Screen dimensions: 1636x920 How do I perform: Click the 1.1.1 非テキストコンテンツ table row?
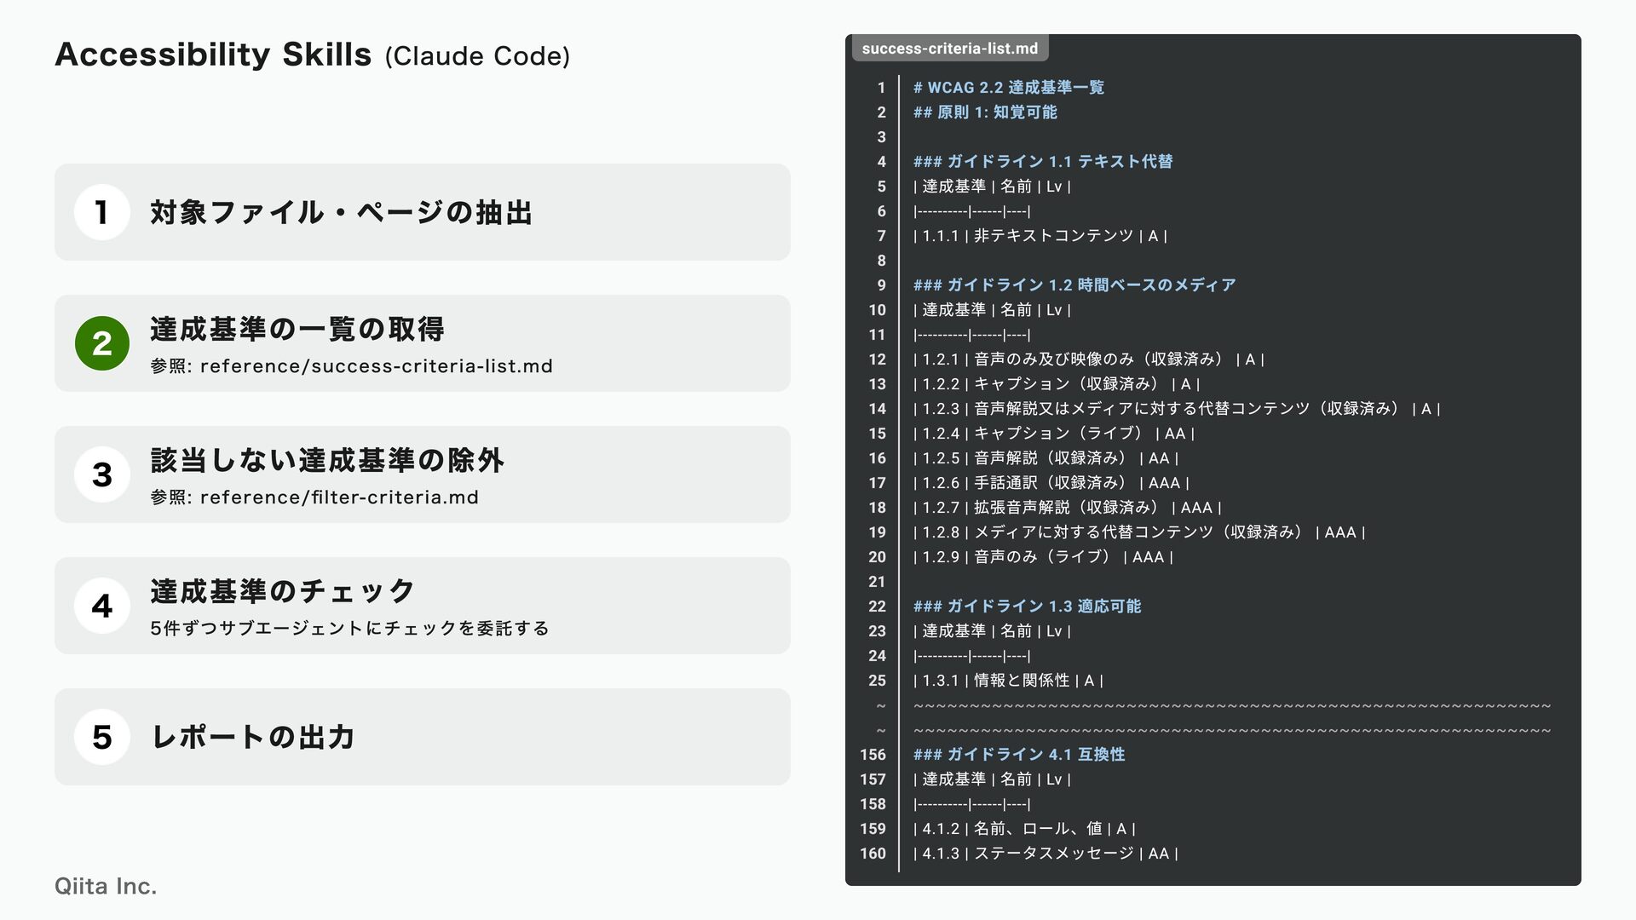tap(1040, 236)
